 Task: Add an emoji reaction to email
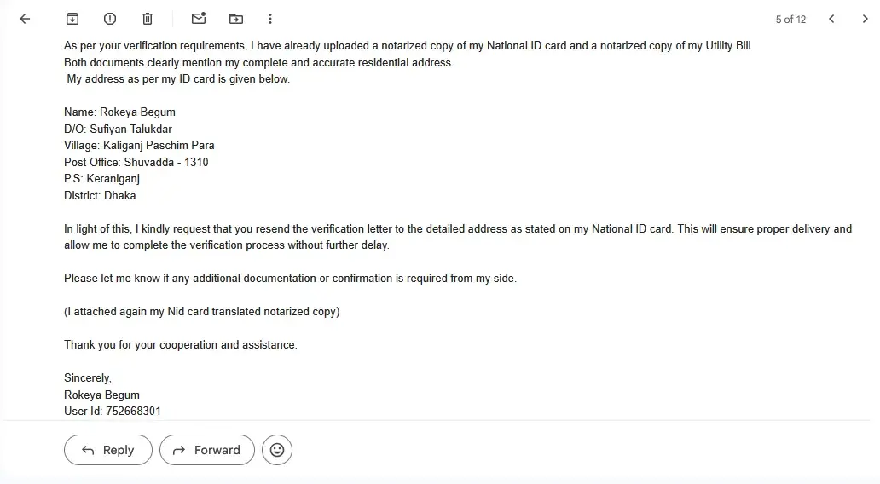pos(277,450)
